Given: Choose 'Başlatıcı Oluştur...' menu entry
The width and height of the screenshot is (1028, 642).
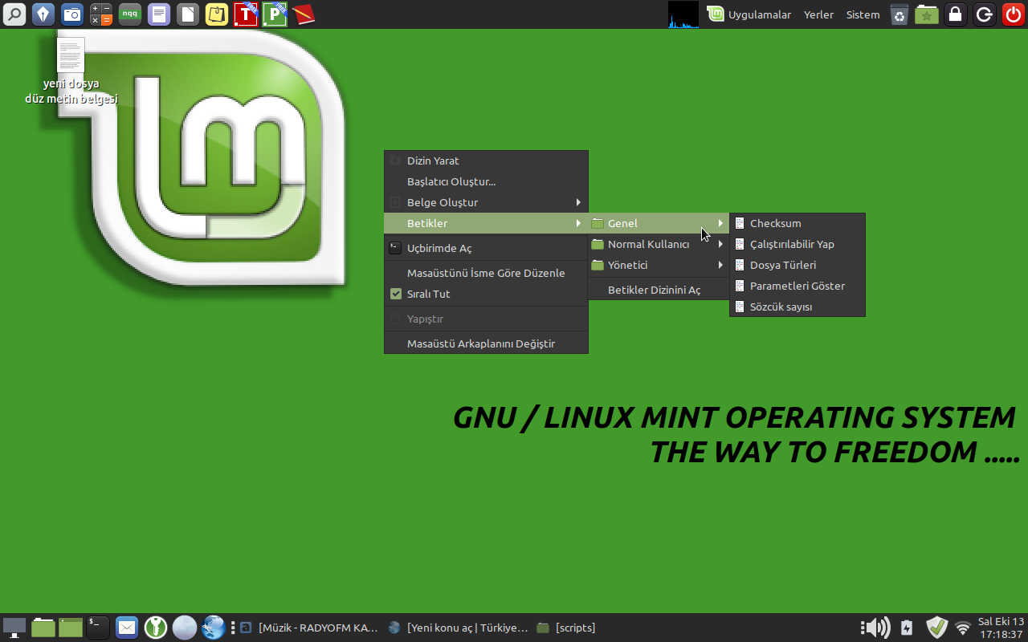Looking at the screenshot, I should coord(486,181).
